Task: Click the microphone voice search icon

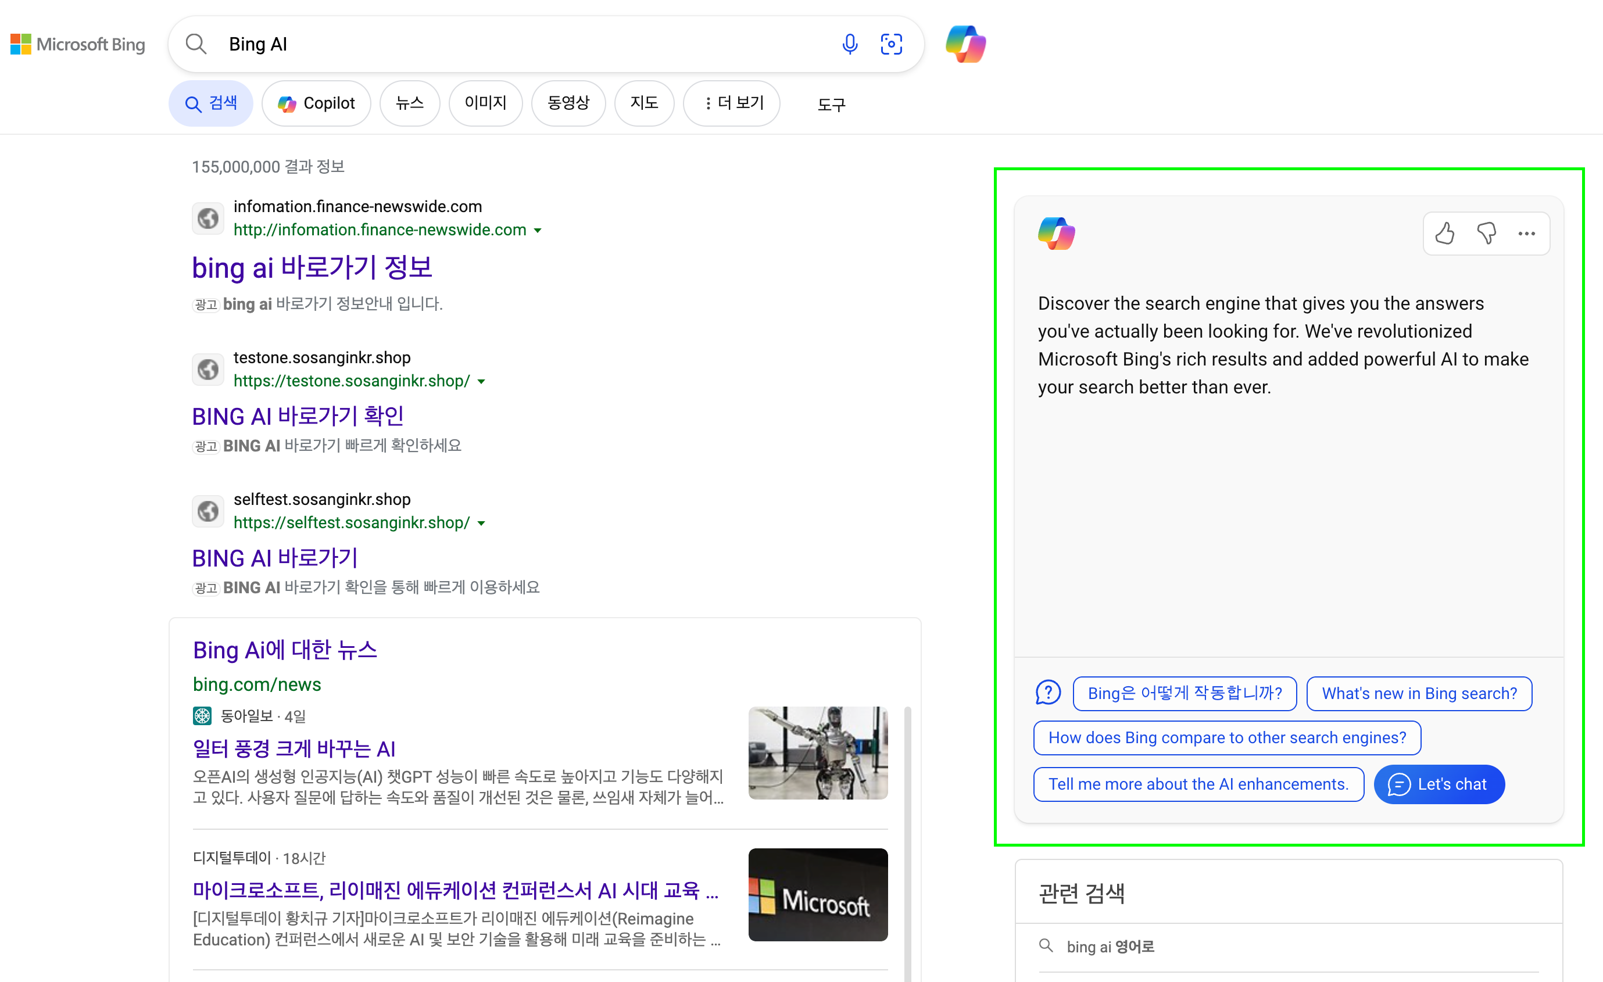Action: point(850,44)
